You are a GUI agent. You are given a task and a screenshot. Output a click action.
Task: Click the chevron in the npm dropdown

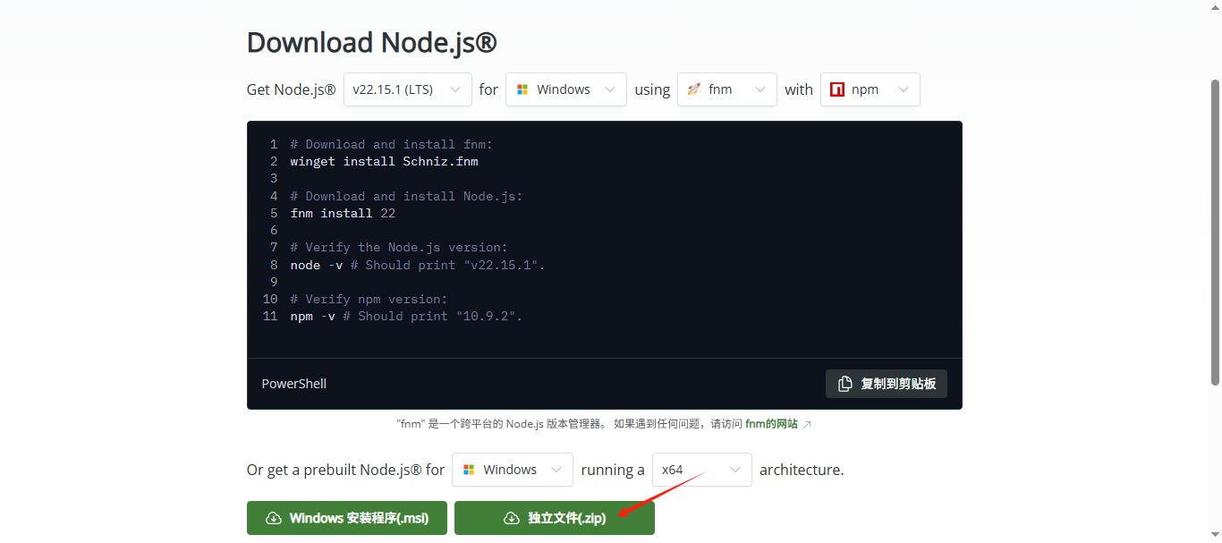(904, 89)
